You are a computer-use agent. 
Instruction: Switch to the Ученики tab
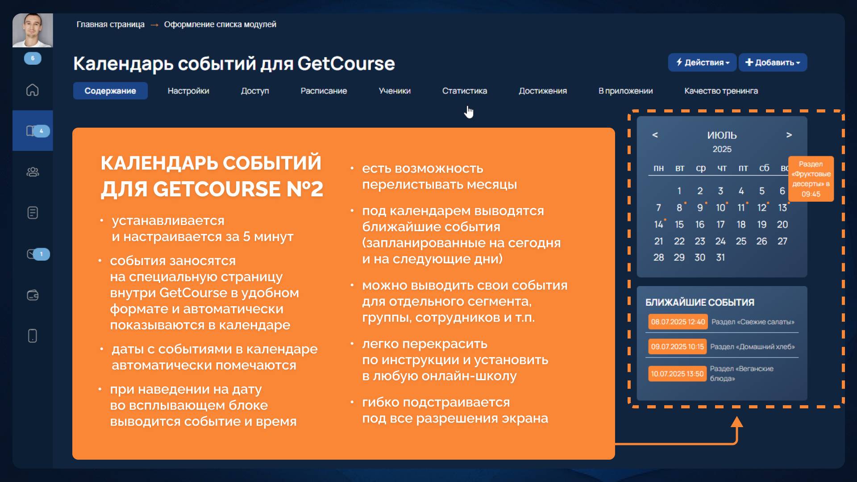point(394,91)
